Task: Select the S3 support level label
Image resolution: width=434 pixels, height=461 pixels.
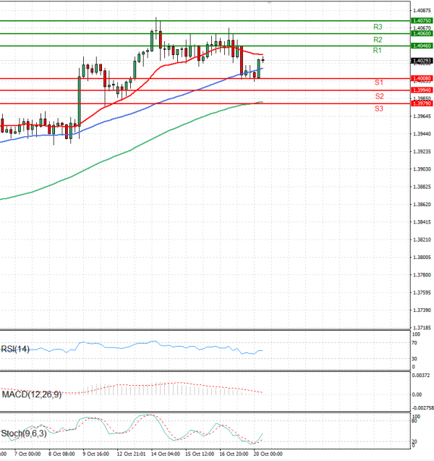Action: pyautogui.click(x=379, y=109)
